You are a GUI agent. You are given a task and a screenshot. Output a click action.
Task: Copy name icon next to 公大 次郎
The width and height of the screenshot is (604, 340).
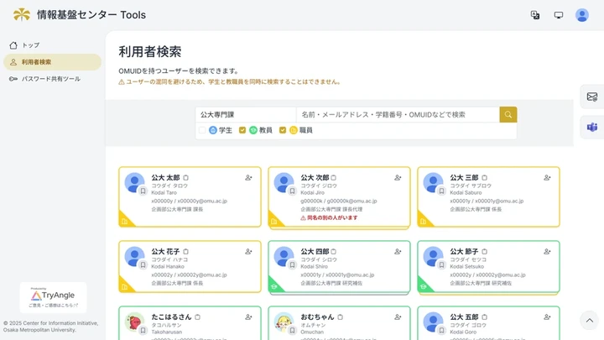click(334, 178)
